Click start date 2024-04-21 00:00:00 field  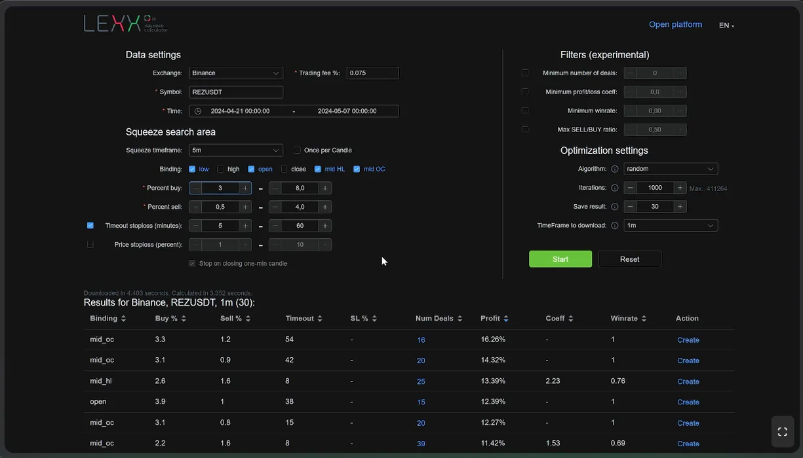coord(240,111)
